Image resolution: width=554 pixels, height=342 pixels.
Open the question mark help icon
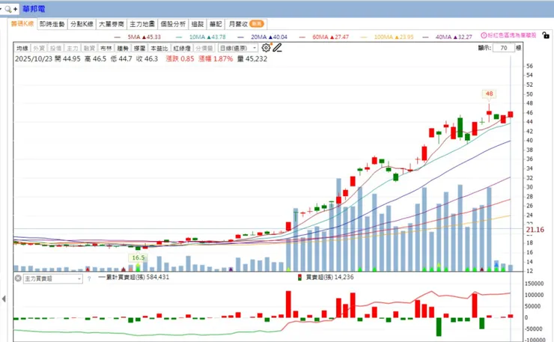coord(89,278)
